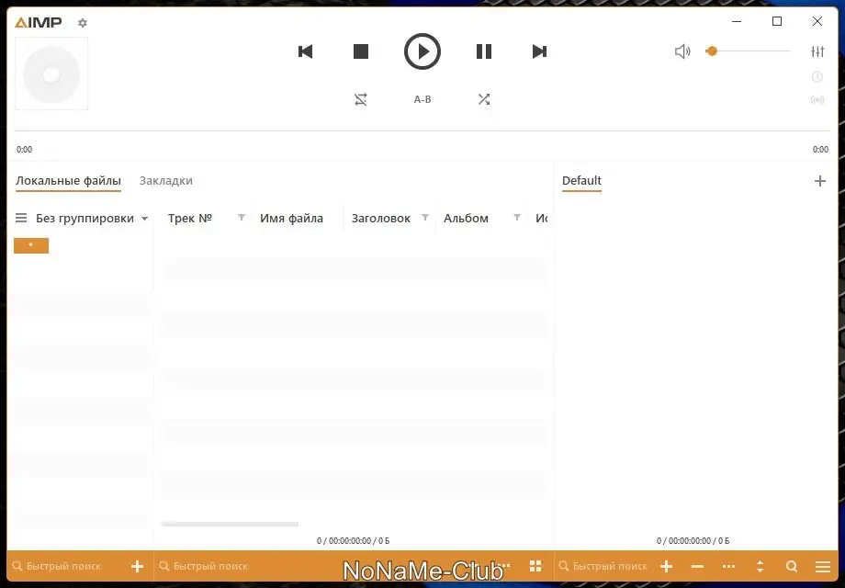845x588 pixels.
Task: Select the Default playlist tab
Action: tap(581, 181)
